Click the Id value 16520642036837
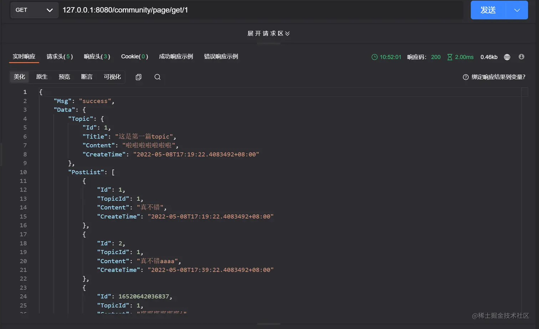 (144, 297)
